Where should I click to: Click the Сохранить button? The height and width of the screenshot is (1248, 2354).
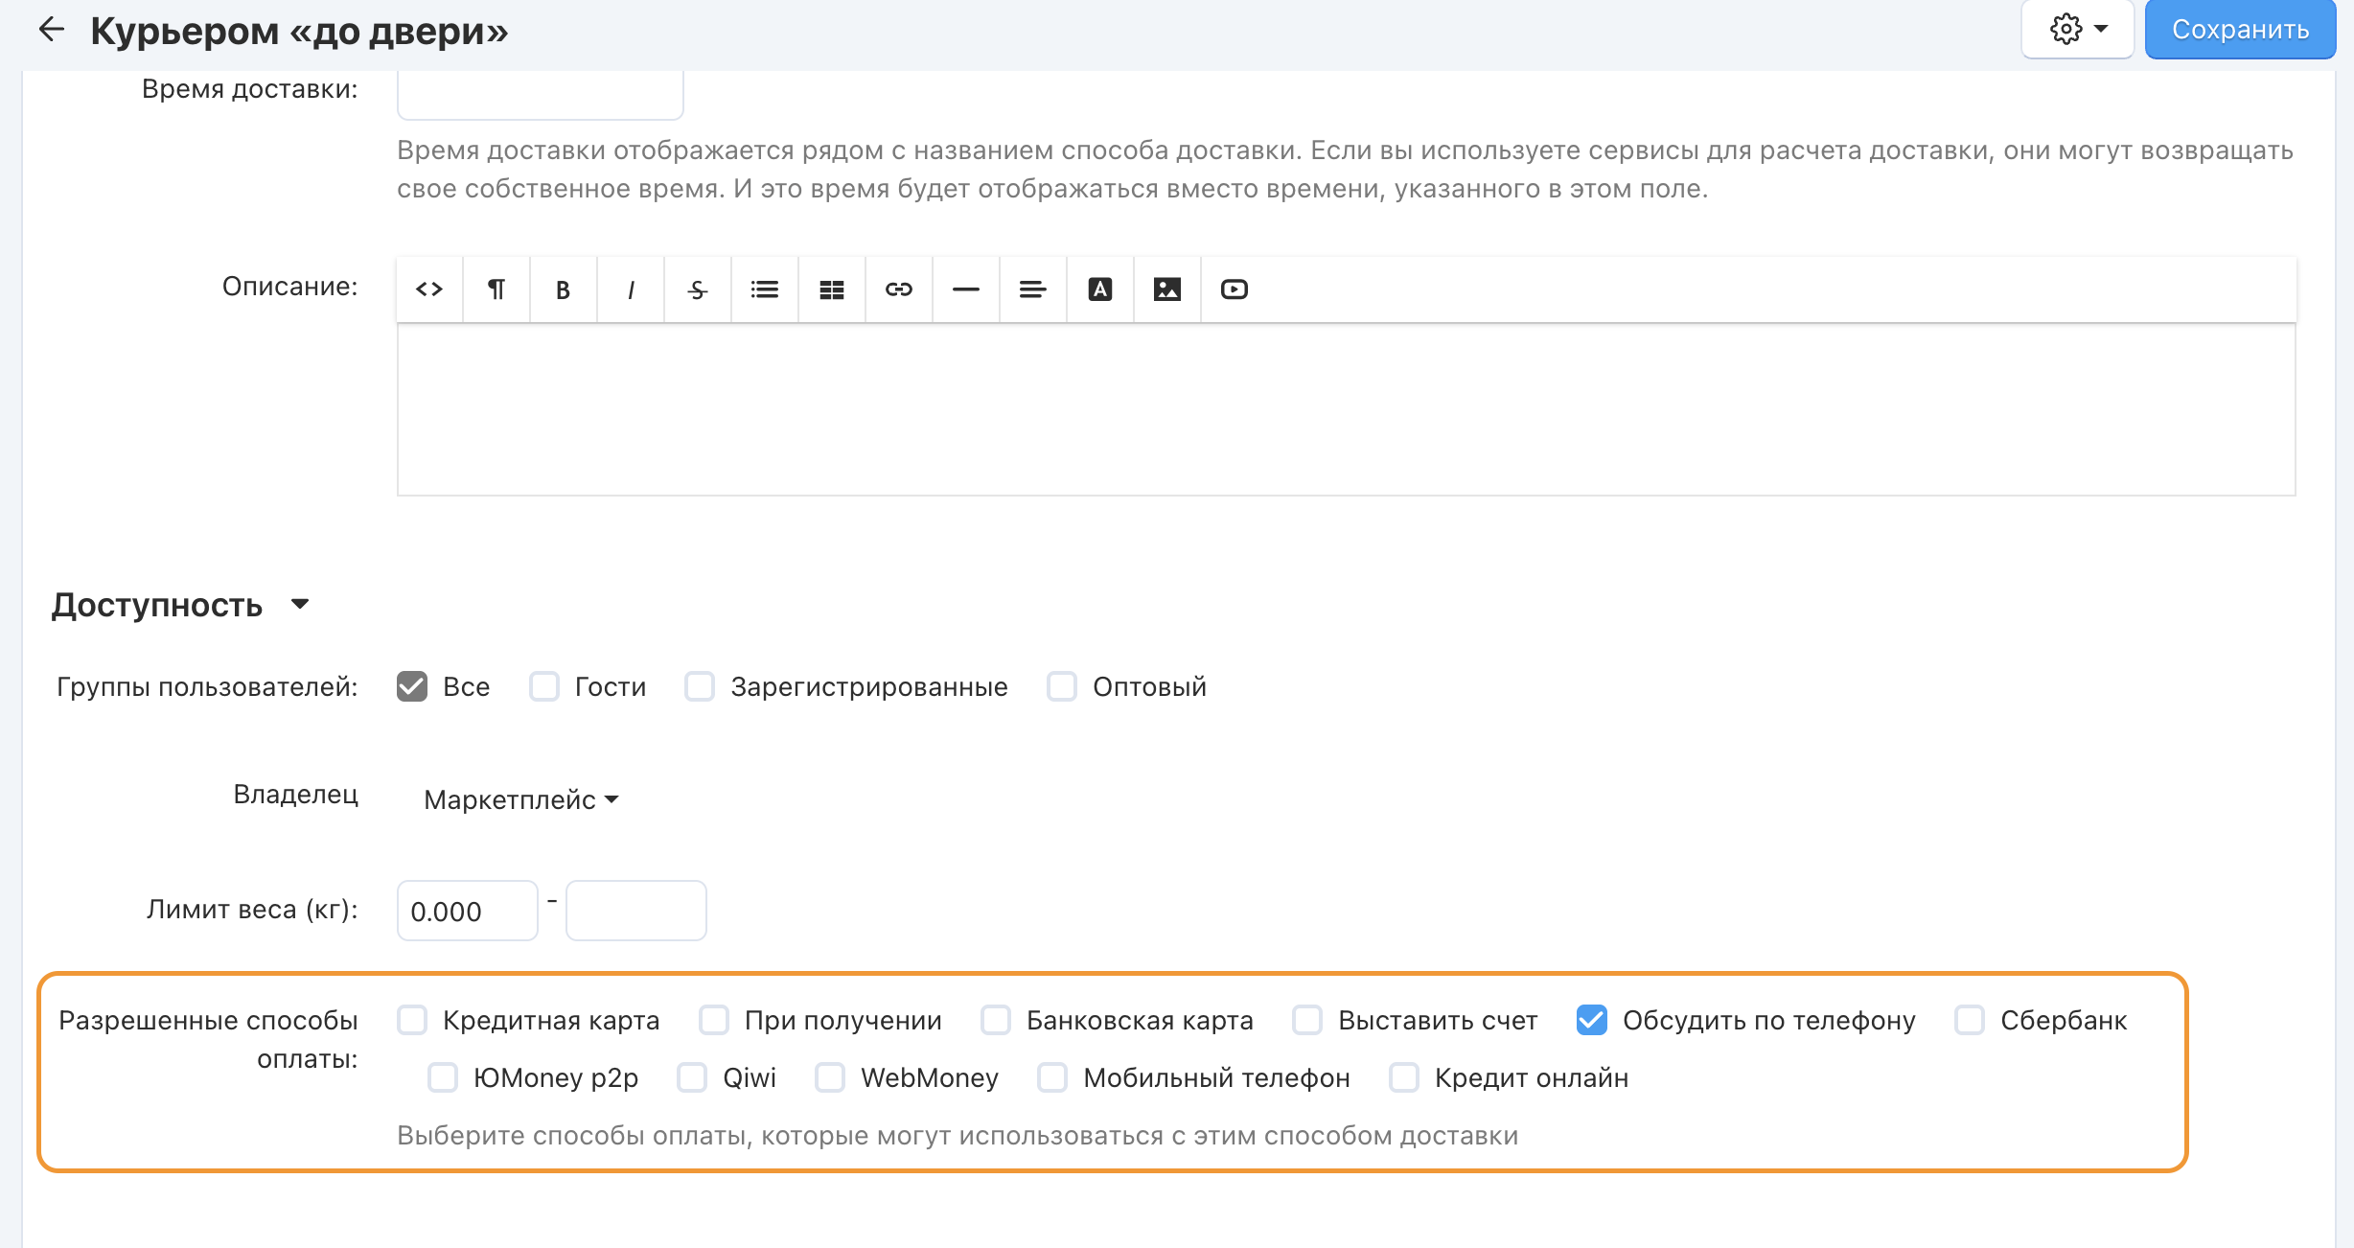(x=2240, y=30)
